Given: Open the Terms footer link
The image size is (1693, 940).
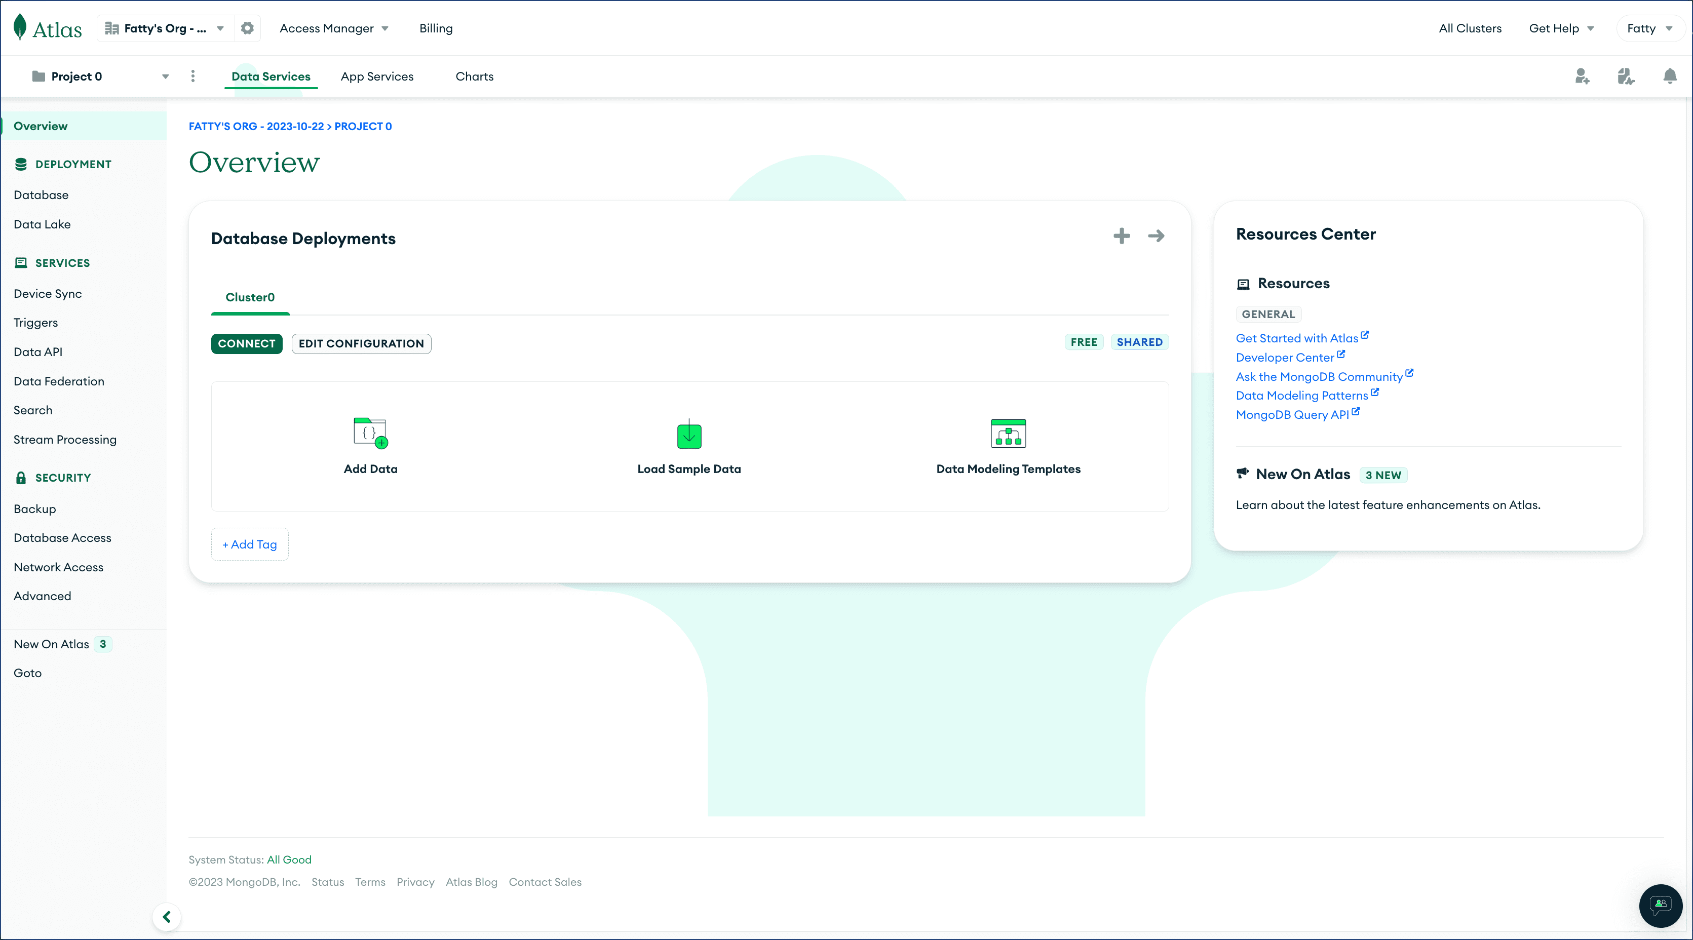Looking at the screenshot, I should [370, 882].
